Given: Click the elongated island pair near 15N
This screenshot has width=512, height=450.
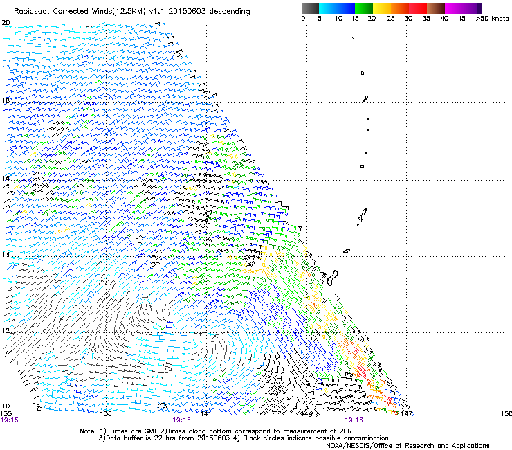Looking at the screenshot, I should 362,216.
